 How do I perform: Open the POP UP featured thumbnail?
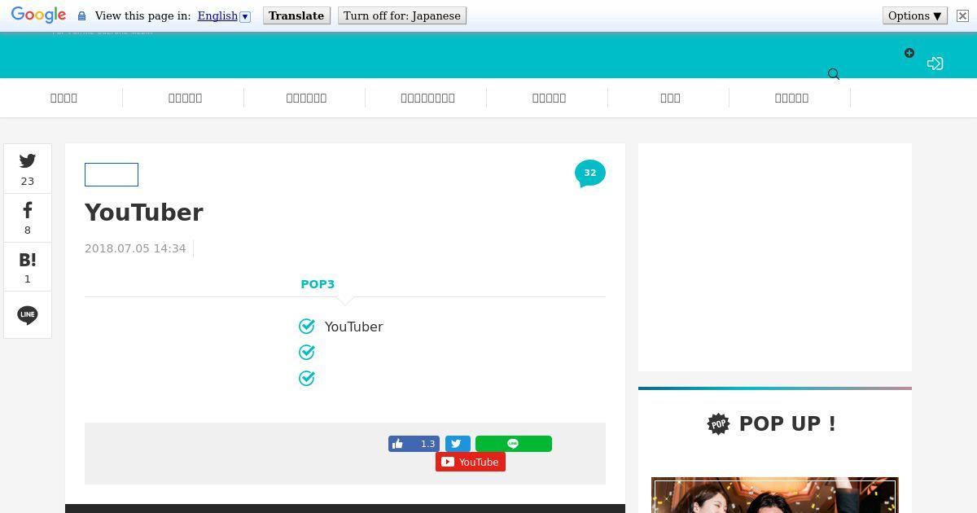[775, 495]
